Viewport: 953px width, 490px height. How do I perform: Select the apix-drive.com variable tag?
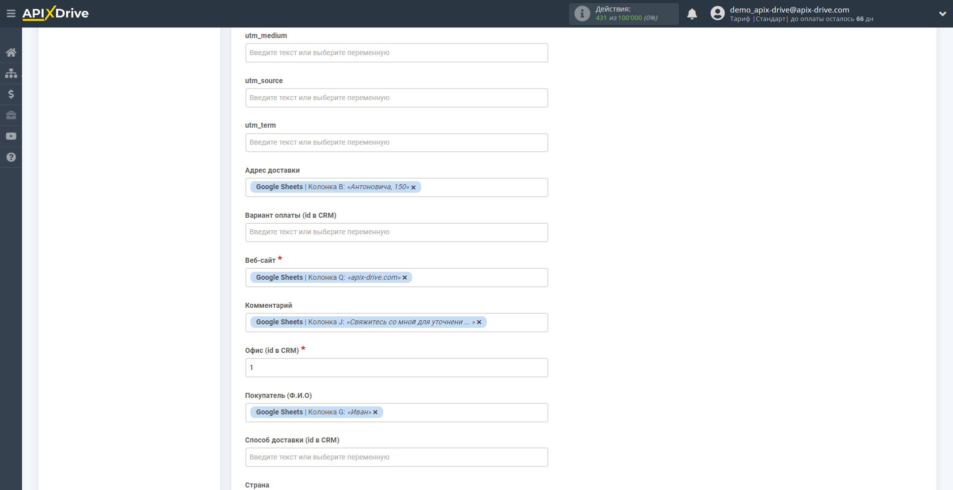pyautogui.click(x=331, y=278)
